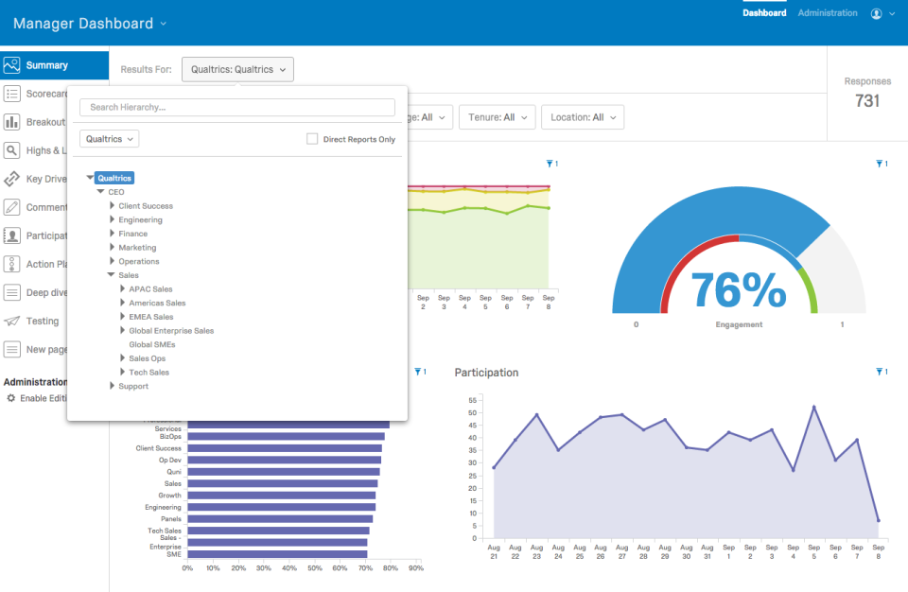Click the Search Hierarchy input field
The width and height of the screenshot is (908, 592).
tap(236, 107)
